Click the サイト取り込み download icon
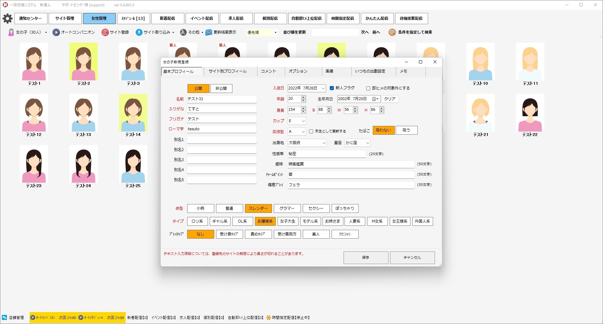Image resolution: width=603 pixels, height=324 pixels. pyautogui.click(x=139, y=32)
